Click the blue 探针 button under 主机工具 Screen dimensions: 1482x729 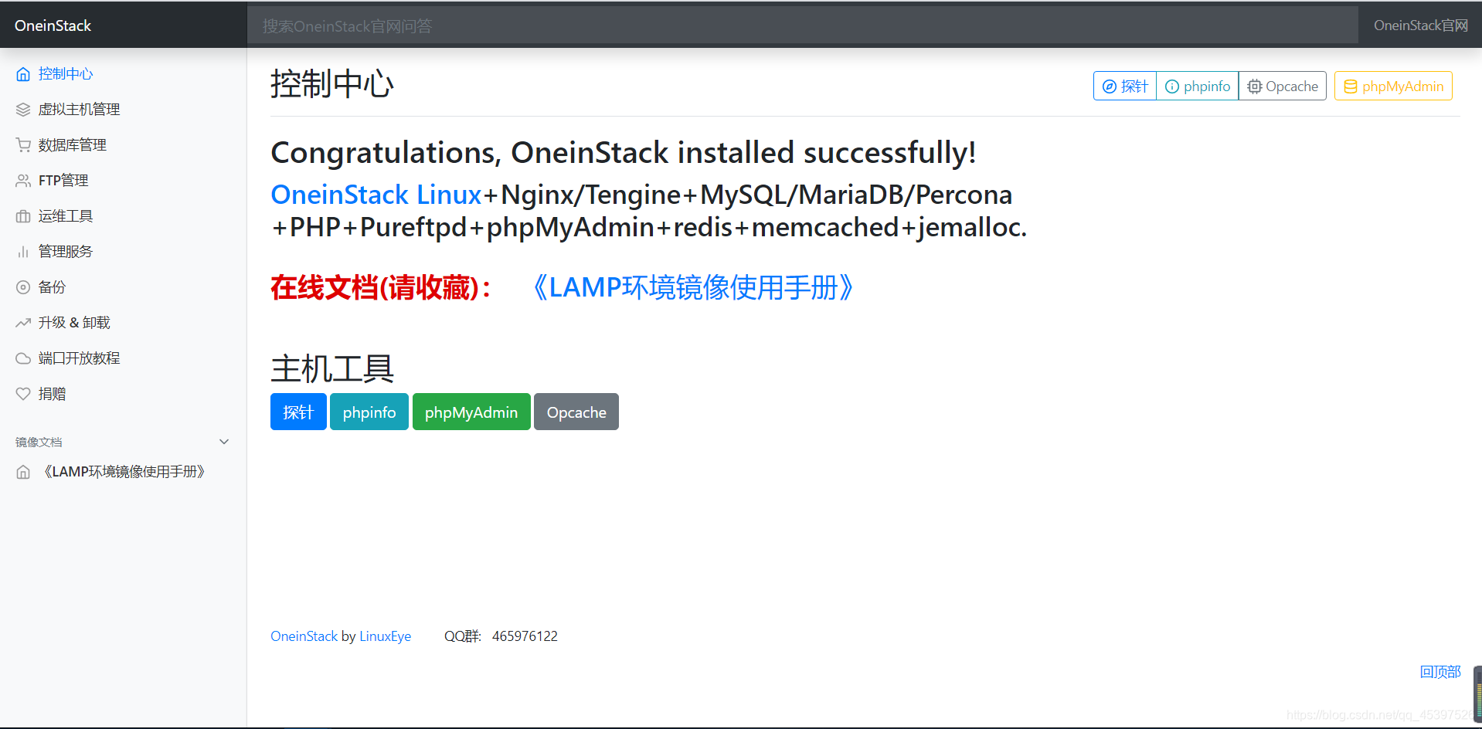[x=298, y=412]
